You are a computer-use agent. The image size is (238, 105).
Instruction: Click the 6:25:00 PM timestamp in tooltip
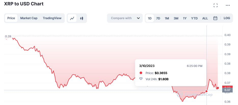coord(194,66)
